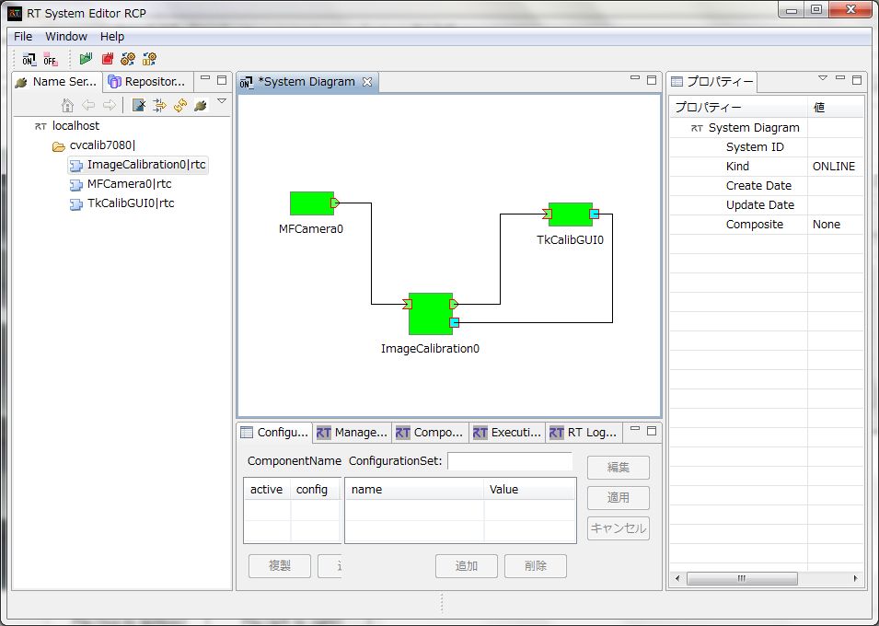Image resolution: width=879 pixels, height=626 pixels.
Task: Click the properties horizontal scrollbar thumb
Action: click(x=742, y=578)
